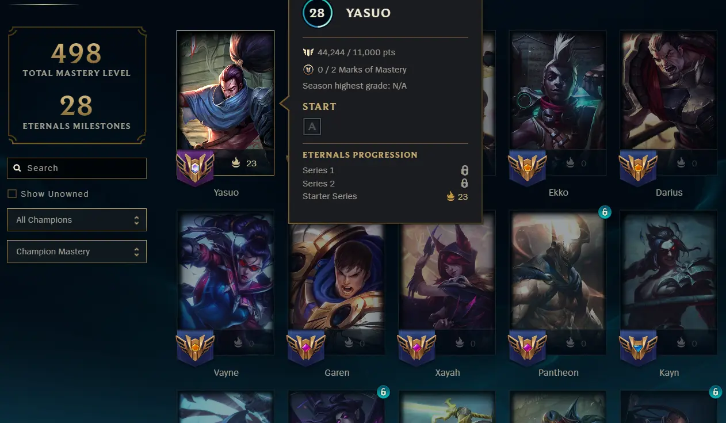Viewport: 726px width, 423px height.
Task: Click Yasuo's mastery crest badge
Action: [195, 167]
